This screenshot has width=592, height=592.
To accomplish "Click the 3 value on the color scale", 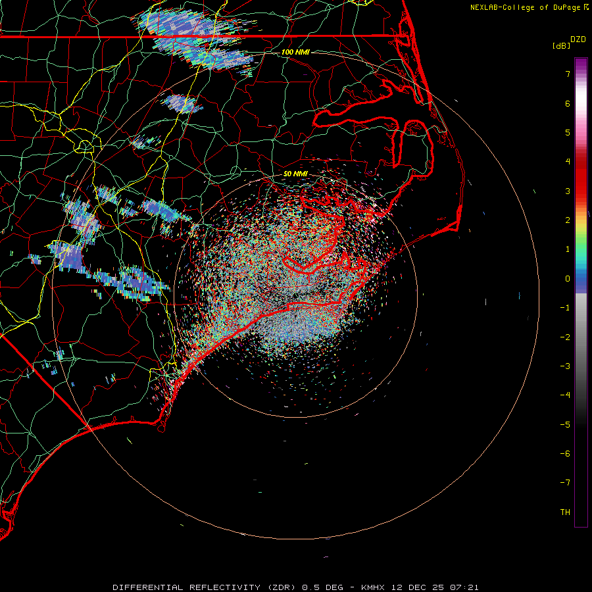I will pyautogui.click(x=568, y=191).
